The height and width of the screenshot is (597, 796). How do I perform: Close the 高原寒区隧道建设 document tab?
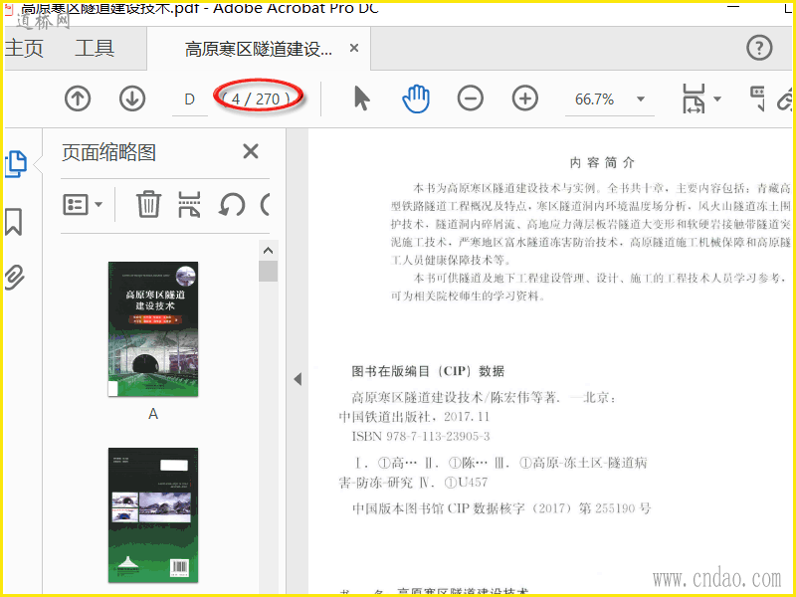(x=354, y=48)
